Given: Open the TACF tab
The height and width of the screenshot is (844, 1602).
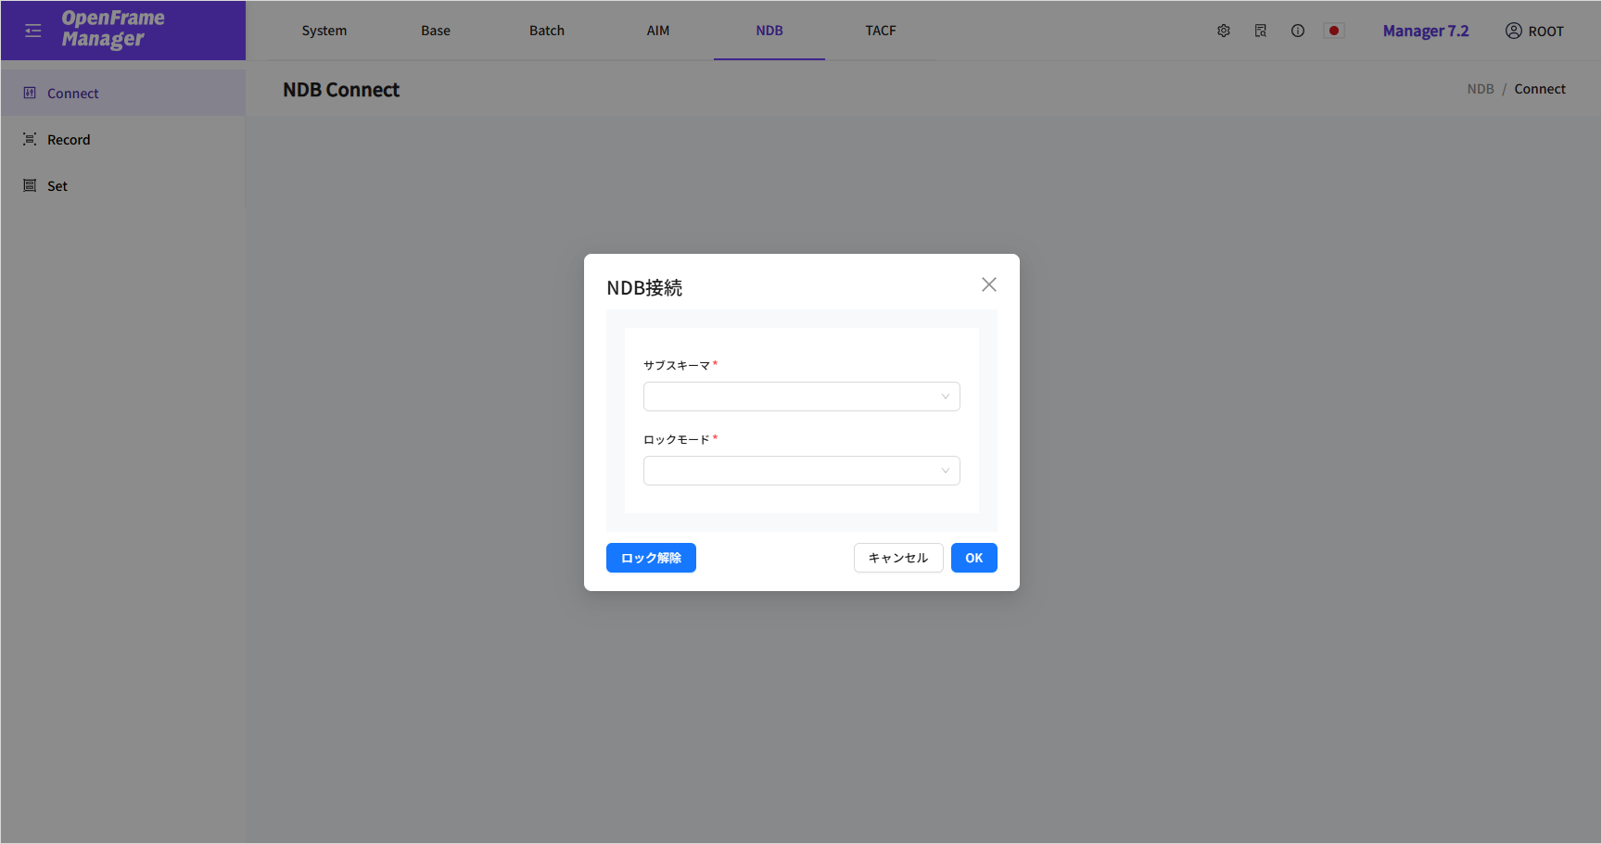Looking at the screenshot, I should pos(881,31).
